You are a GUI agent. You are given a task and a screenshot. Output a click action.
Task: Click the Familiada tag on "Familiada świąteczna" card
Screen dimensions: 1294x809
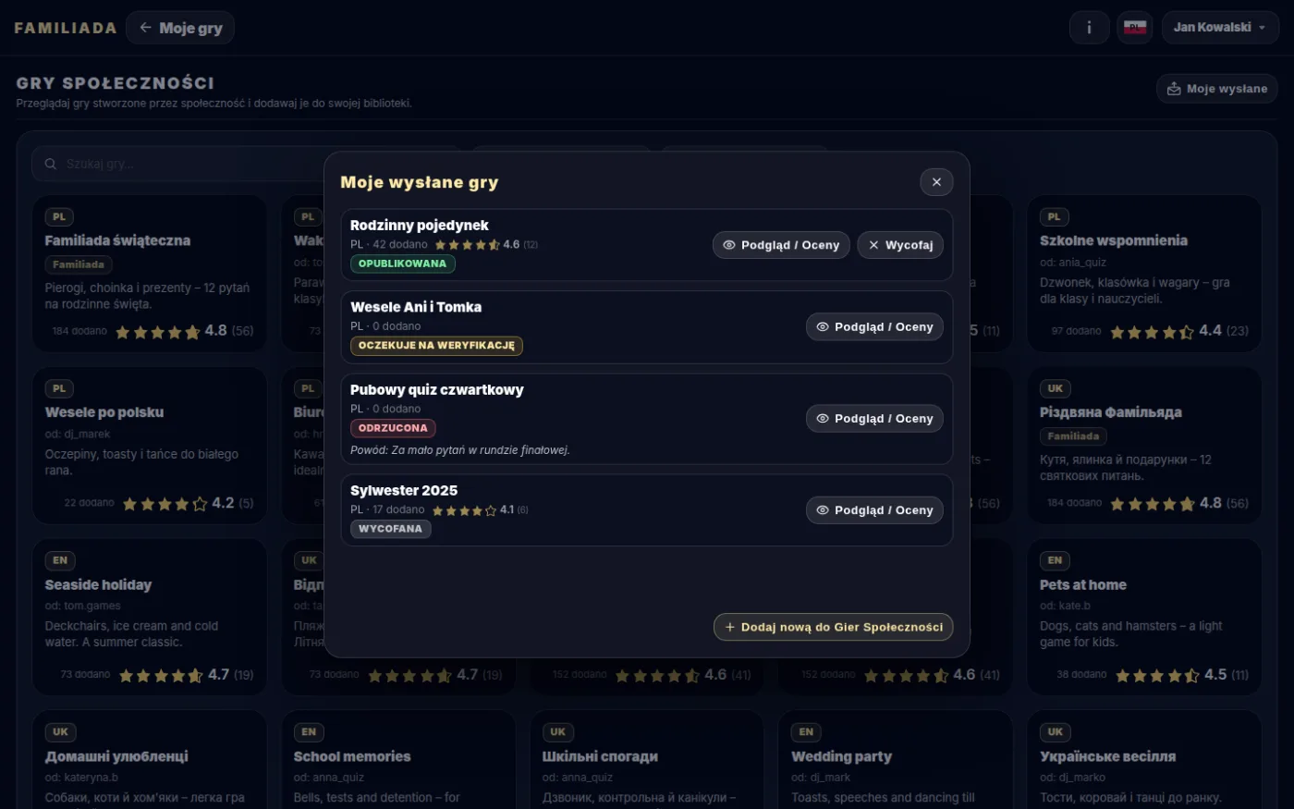(x=79, y=264)
